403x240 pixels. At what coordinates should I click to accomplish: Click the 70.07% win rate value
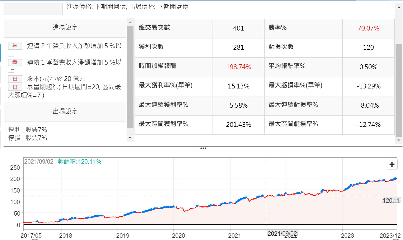(368, 28)
